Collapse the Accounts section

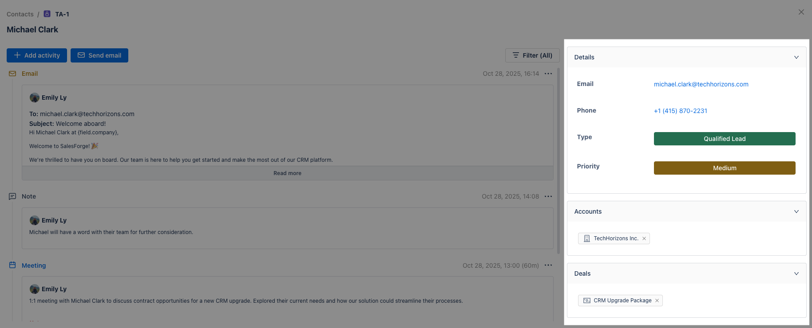(796, 211)
